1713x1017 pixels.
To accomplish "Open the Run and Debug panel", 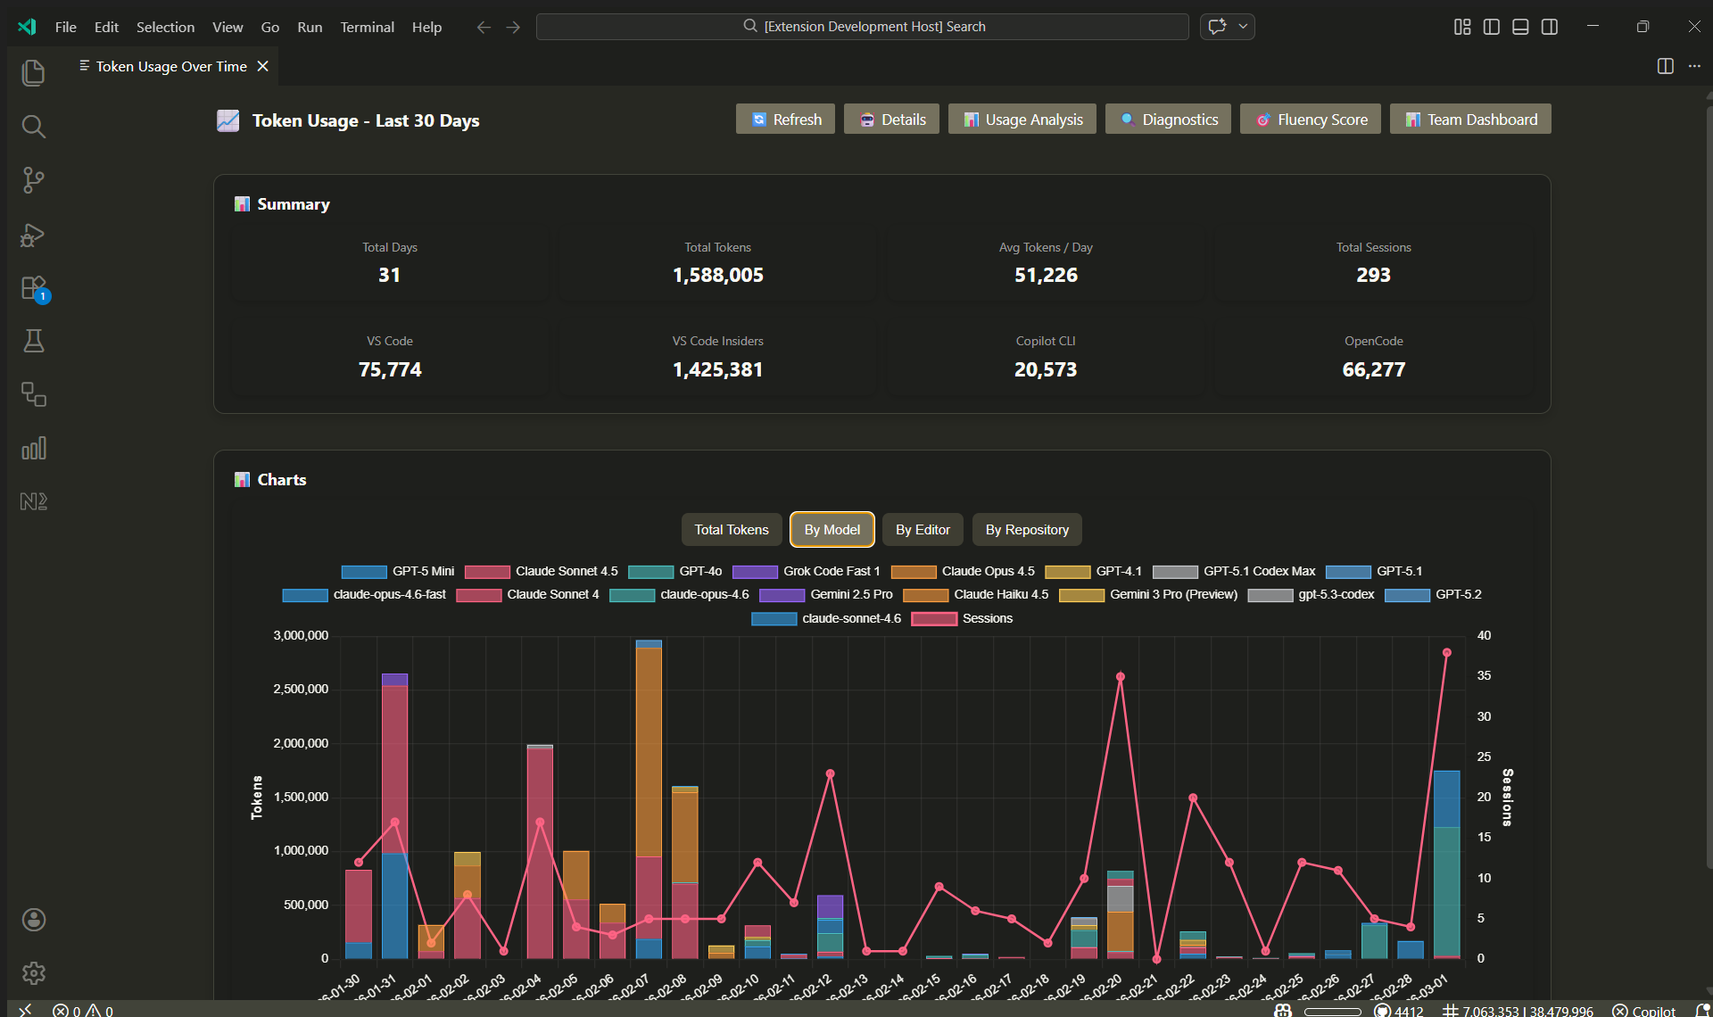I will point(33,235).
